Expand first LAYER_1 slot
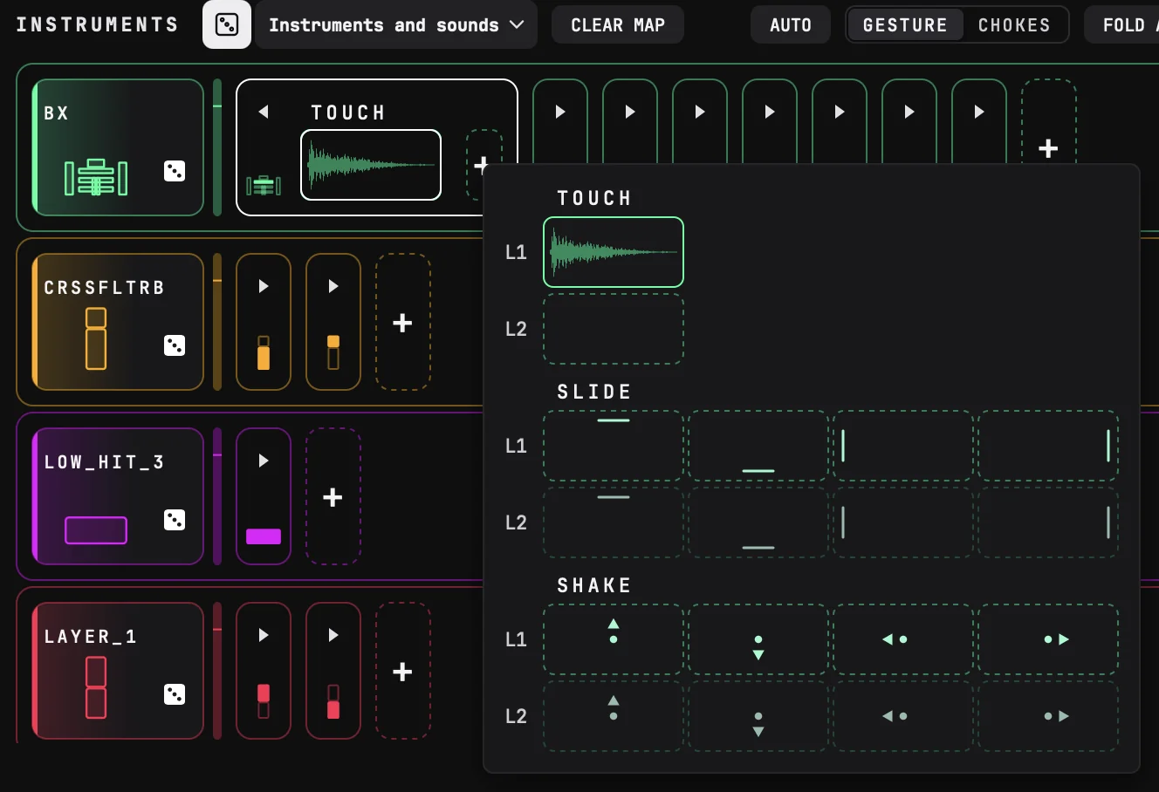This screenshot has width=1159, height=792. (264, 635)
